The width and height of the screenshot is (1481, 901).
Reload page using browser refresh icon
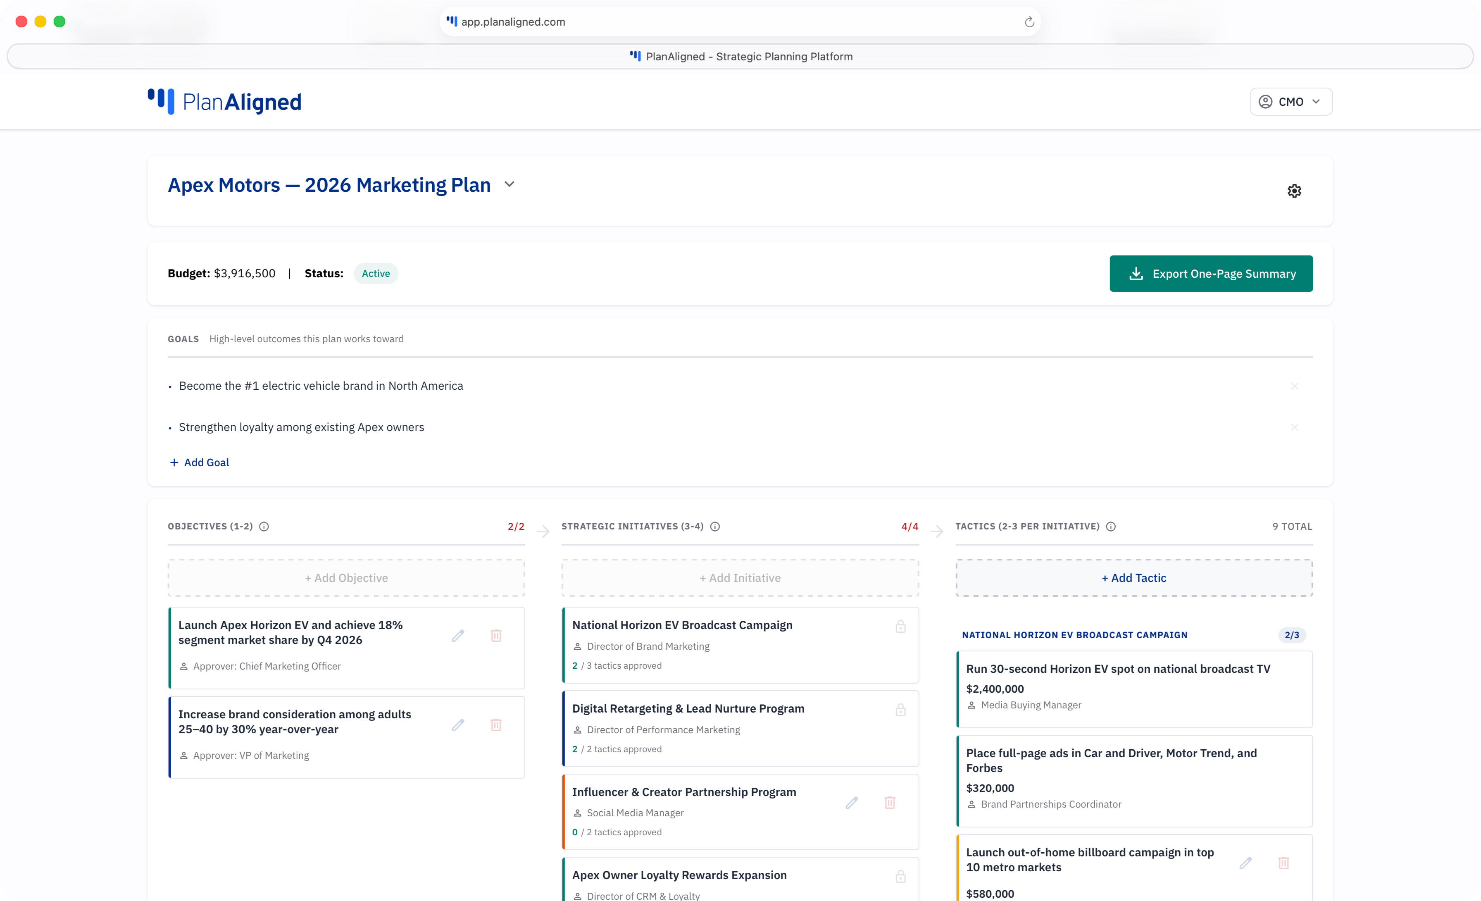pos(1029,21)
